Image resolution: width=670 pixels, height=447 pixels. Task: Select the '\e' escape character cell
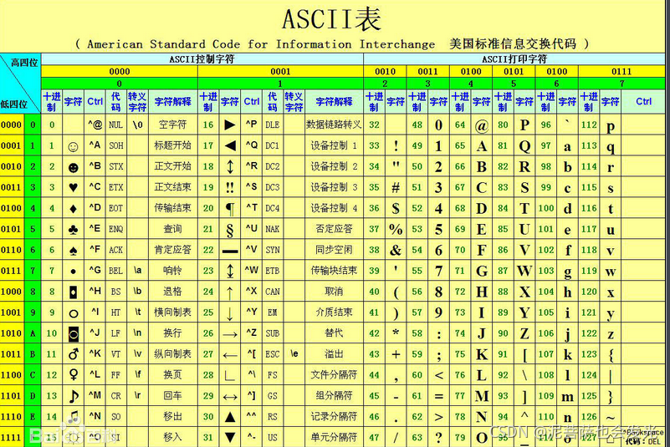click(x=294, y=353)
